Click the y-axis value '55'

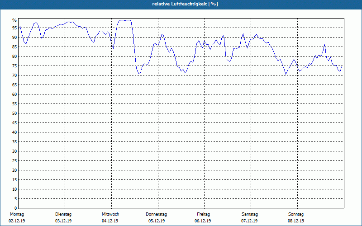(x=14, y=104)
